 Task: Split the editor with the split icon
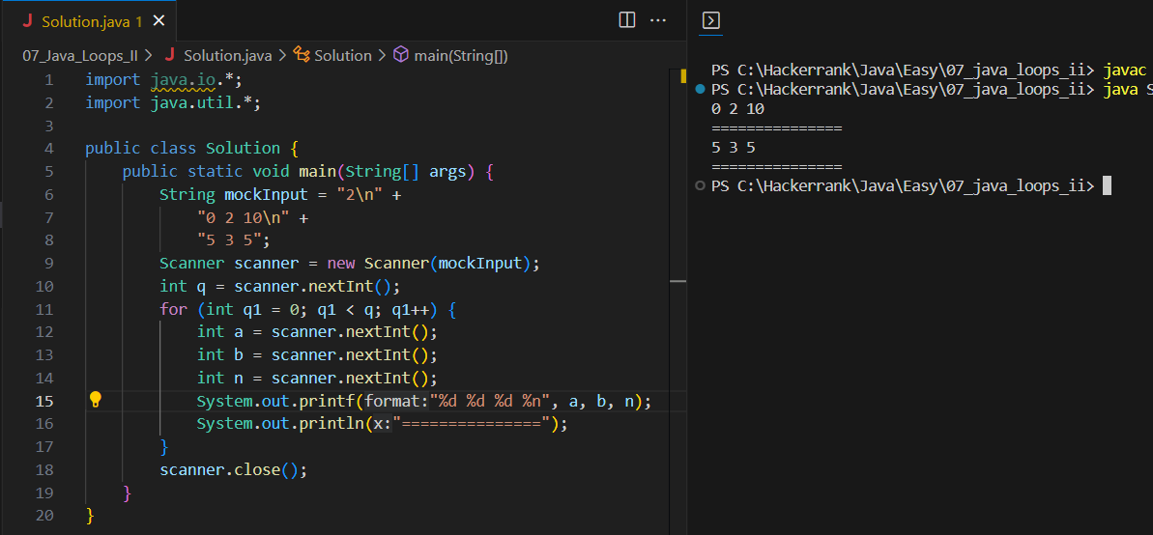click(627, 20)
